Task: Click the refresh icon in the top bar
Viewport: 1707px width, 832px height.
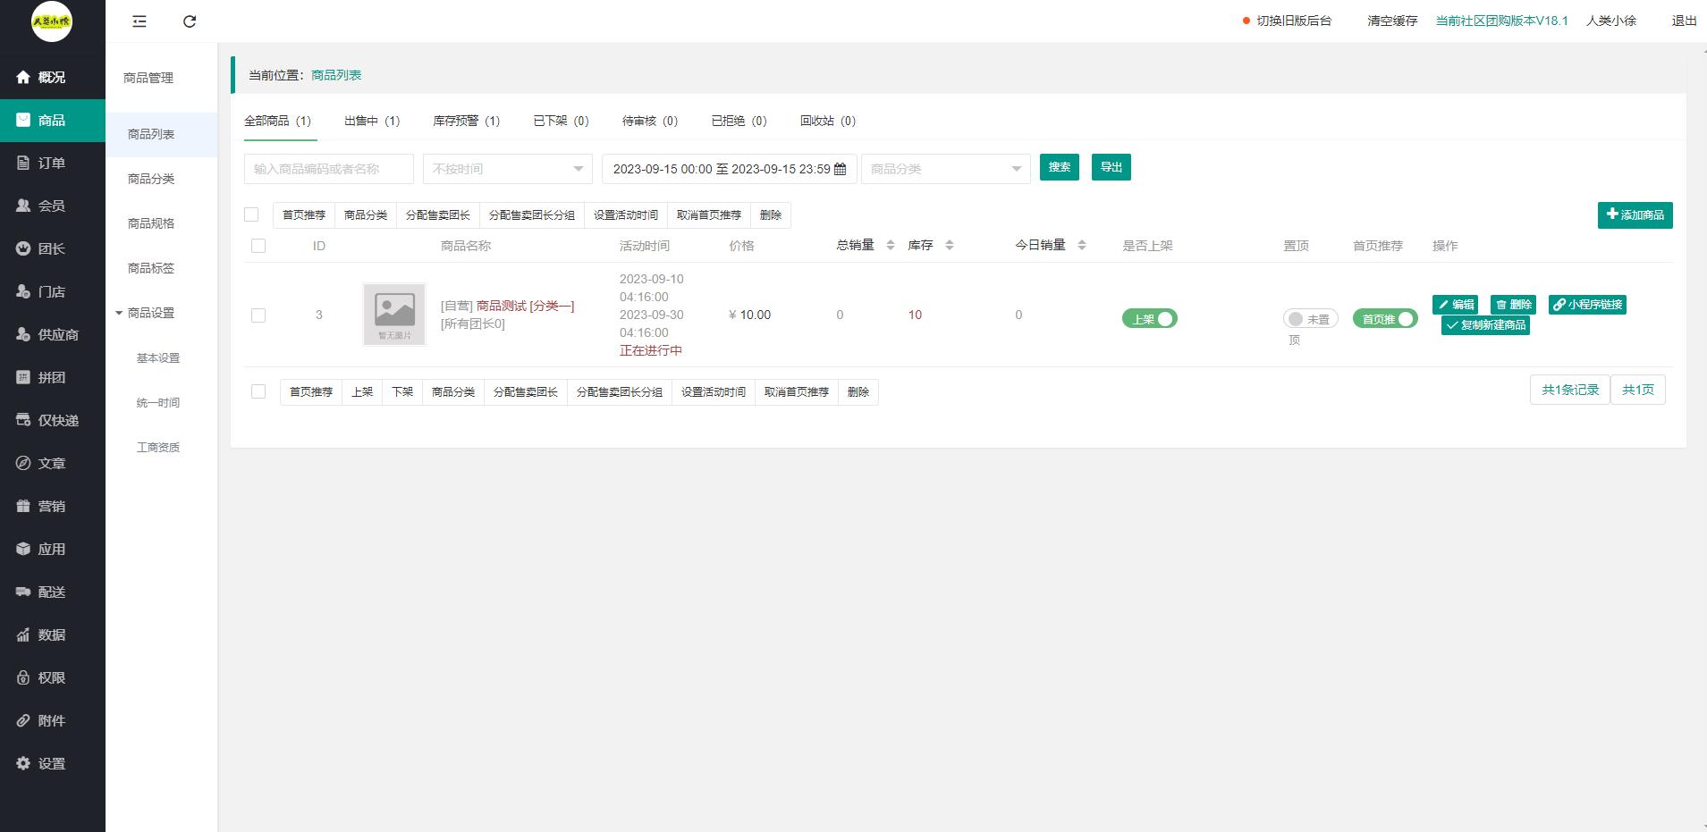Action: [190, 21]
